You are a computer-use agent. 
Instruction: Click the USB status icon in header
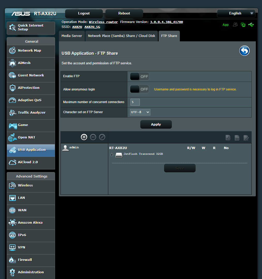click(x=251, y=25)
